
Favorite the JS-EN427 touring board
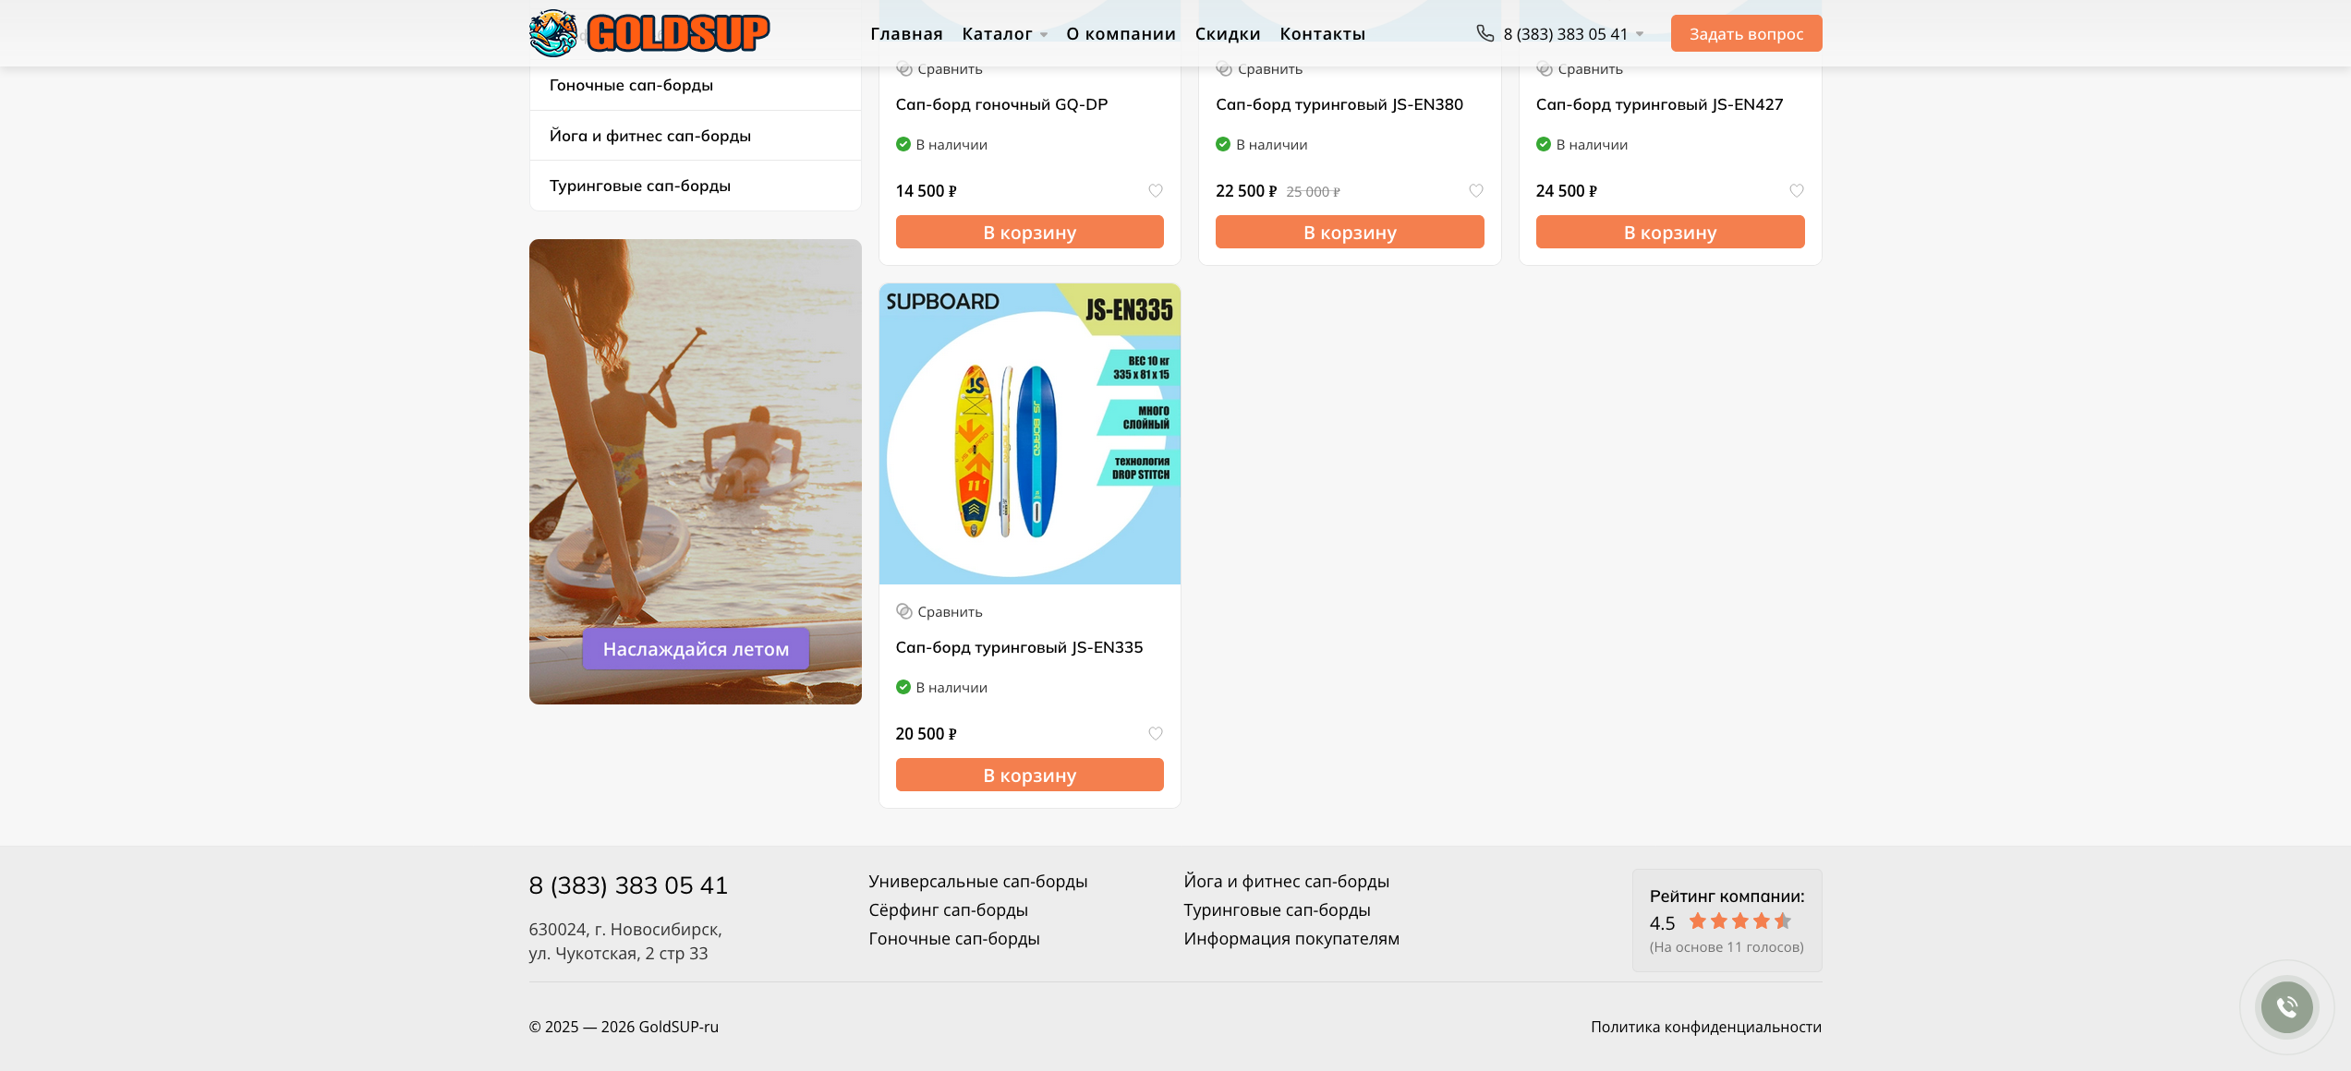(1797, 191)
